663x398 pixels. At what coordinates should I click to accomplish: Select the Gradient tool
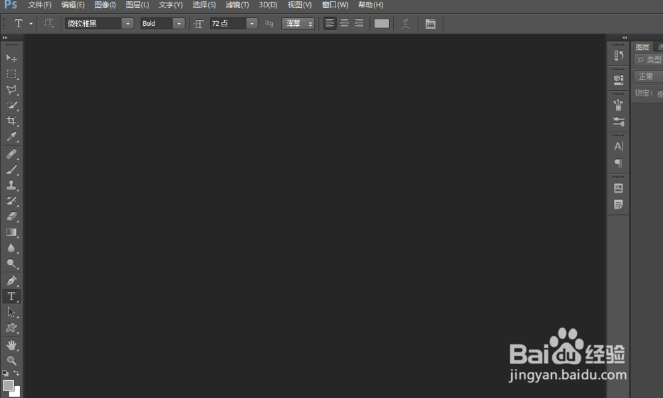tap(11, 232)
